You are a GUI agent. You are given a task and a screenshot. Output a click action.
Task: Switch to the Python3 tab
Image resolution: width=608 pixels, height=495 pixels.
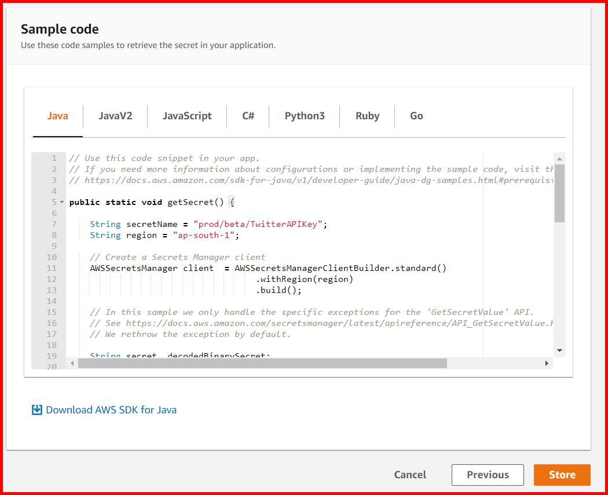(305, 116)
